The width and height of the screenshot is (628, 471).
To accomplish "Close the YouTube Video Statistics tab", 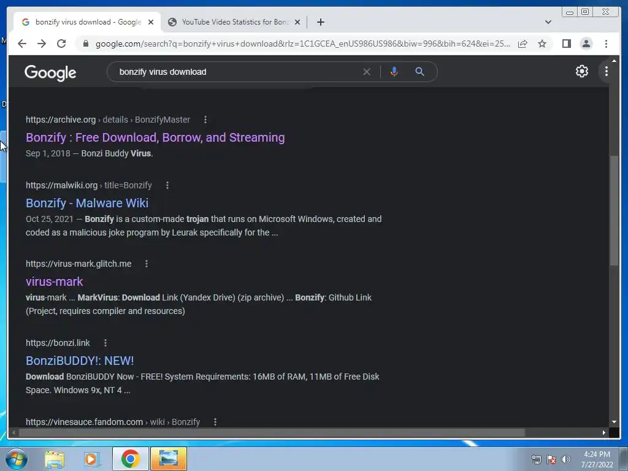I will coord(297,22).
